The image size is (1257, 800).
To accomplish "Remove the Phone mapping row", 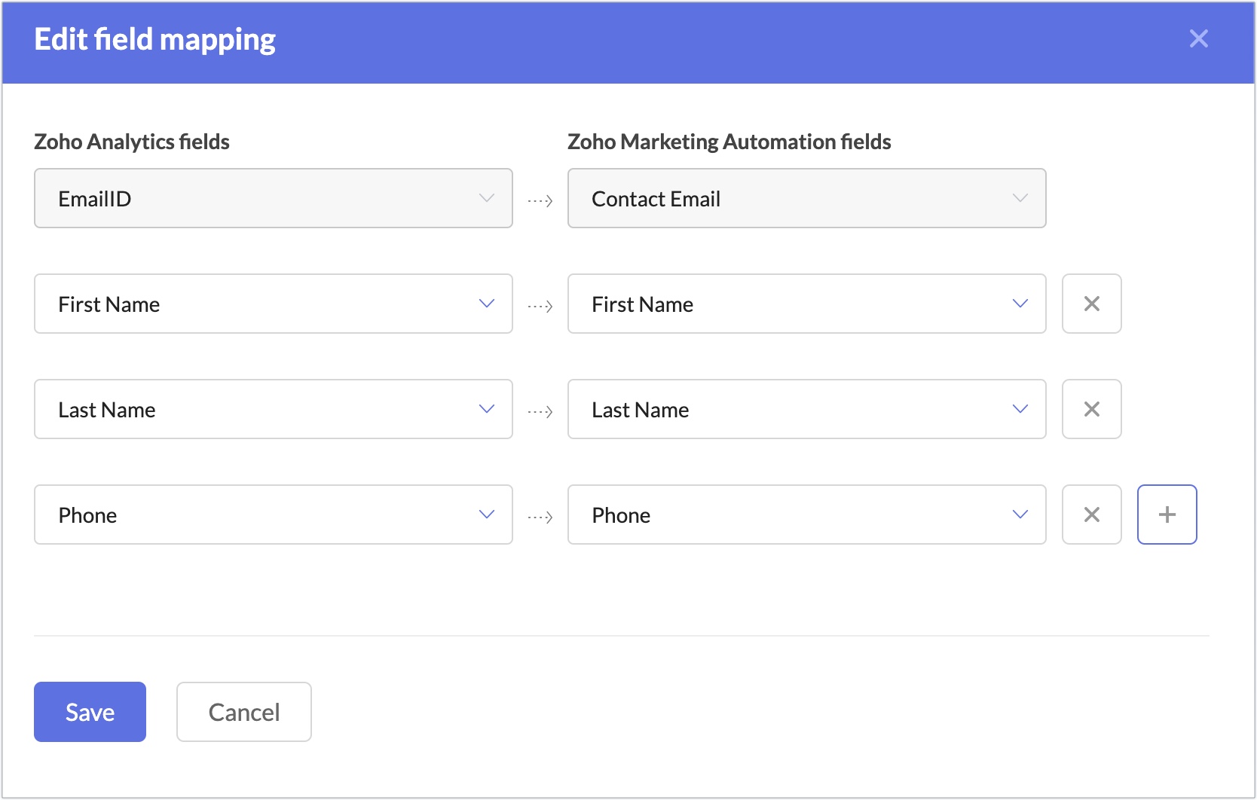I will pos(1091,515).
